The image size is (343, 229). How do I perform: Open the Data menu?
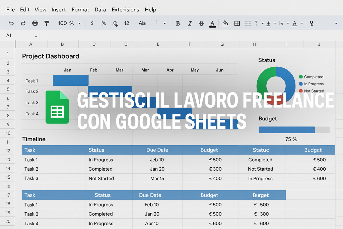coord(100,10)
